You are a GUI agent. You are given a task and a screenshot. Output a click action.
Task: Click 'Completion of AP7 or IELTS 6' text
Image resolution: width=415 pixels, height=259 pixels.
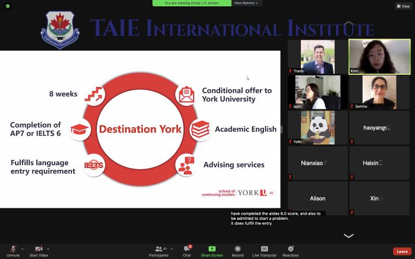pos(36,129)
